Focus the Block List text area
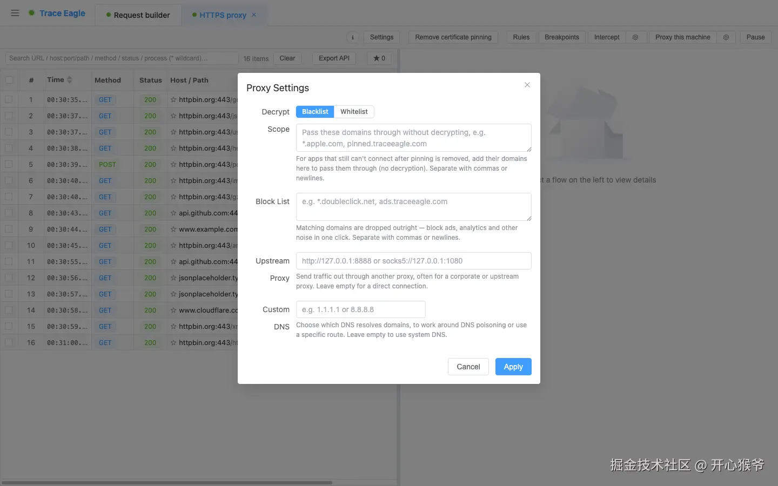The image size is (778, 486). (x=414, y=207)
